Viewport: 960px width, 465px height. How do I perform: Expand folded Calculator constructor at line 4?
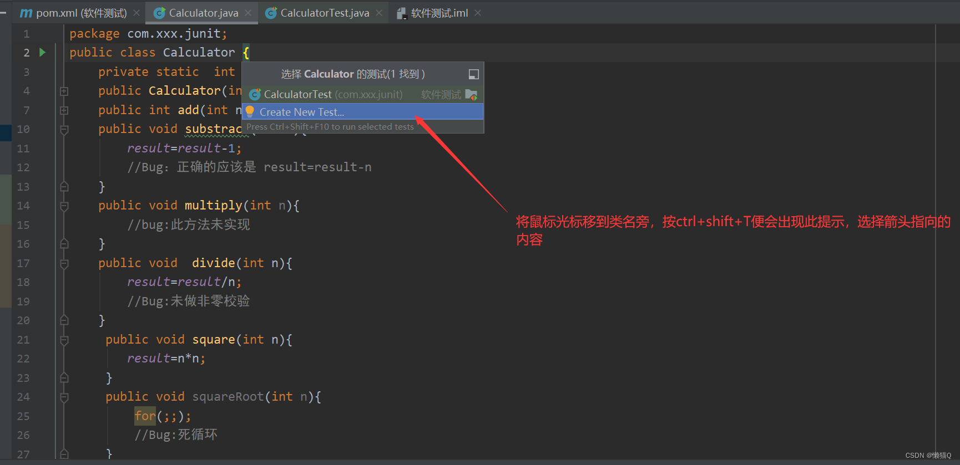tap(64, 91)
